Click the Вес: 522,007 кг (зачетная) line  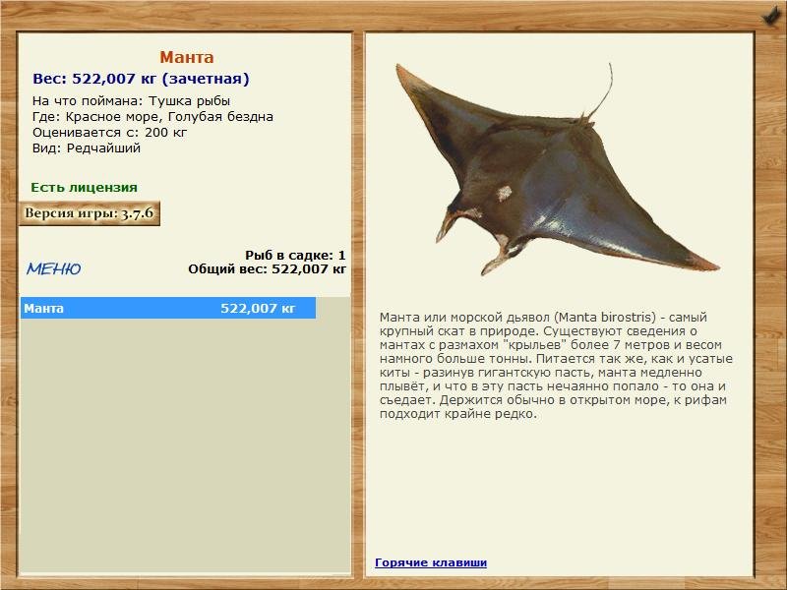click(x=141, y=79)
